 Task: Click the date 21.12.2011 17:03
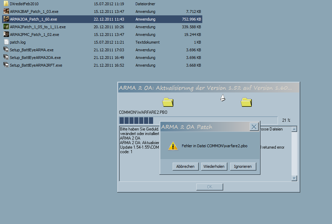[109, 50]
